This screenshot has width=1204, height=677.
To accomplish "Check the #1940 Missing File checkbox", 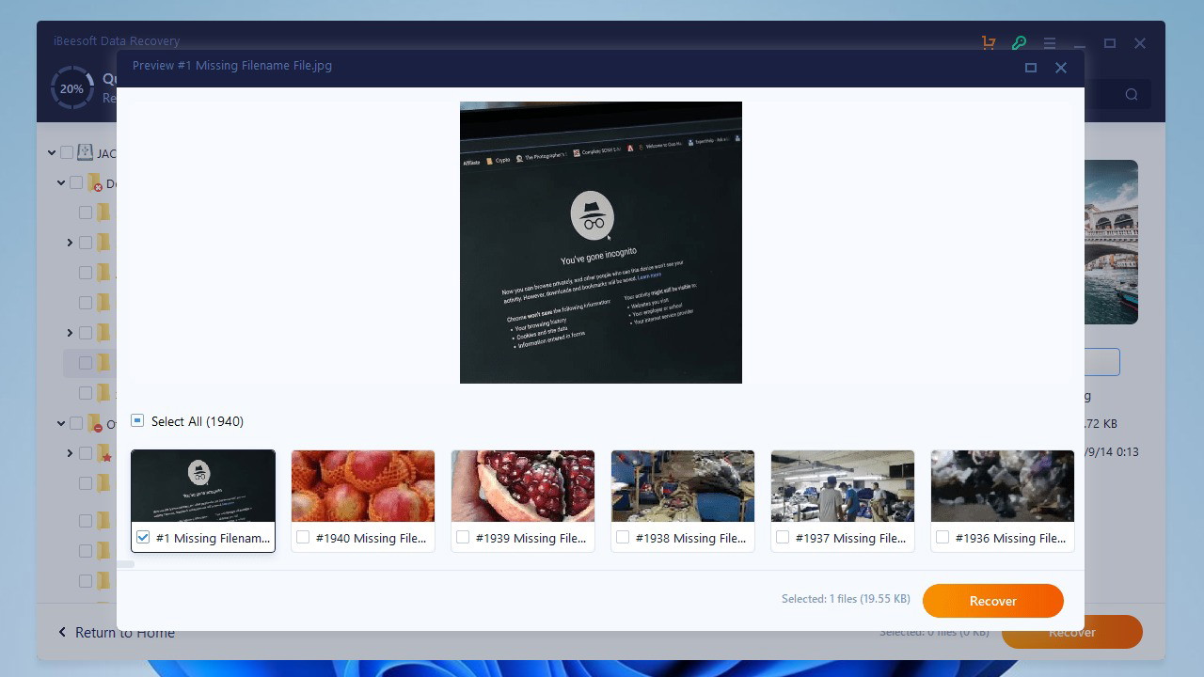I will coord(303,538).
